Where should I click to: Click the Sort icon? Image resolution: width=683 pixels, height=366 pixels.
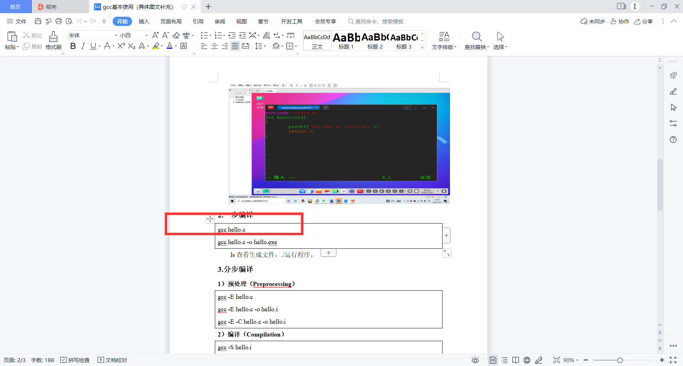click(x=266, y=35)
